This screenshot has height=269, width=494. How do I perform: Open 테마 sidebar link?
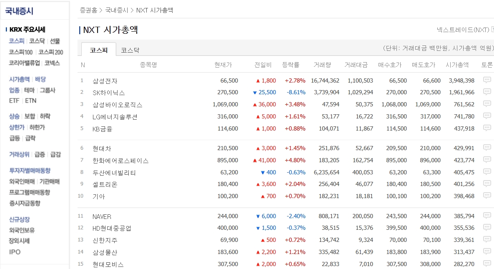coord(29,90)
